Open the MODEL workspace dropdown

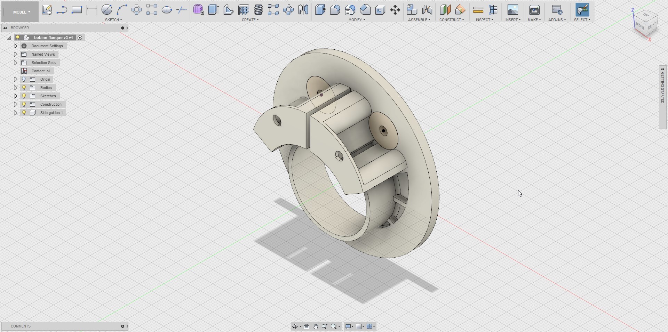point(22,12)
